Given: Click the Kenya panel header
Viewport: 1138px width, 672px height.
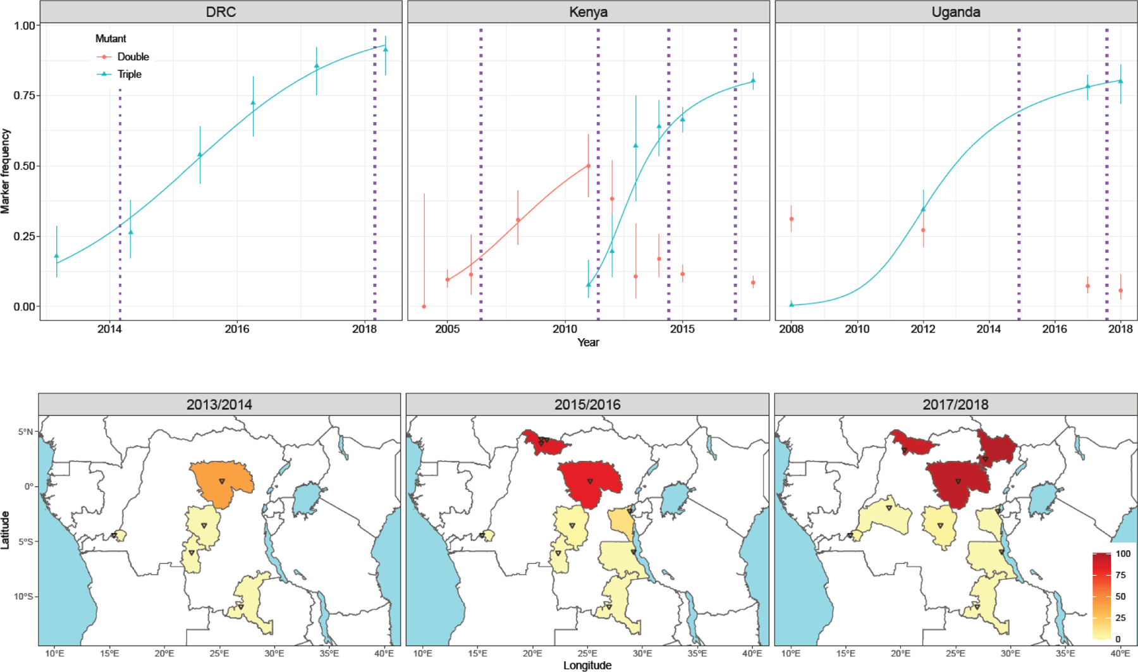Looking at the screenshot, I should point(589,11).
